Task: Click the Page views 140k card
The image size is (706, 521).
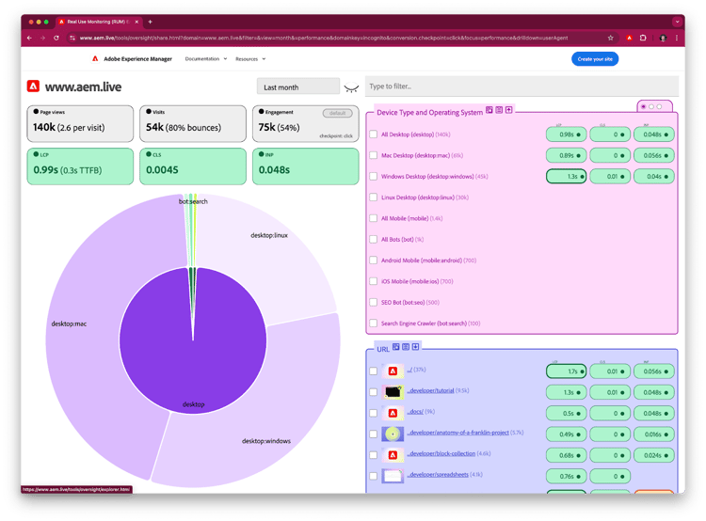Action: coord(80,124)
